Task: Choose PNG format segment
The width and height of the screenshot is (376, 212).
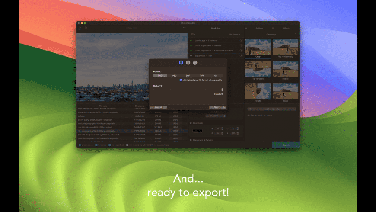Action: (x=160, y=76)
